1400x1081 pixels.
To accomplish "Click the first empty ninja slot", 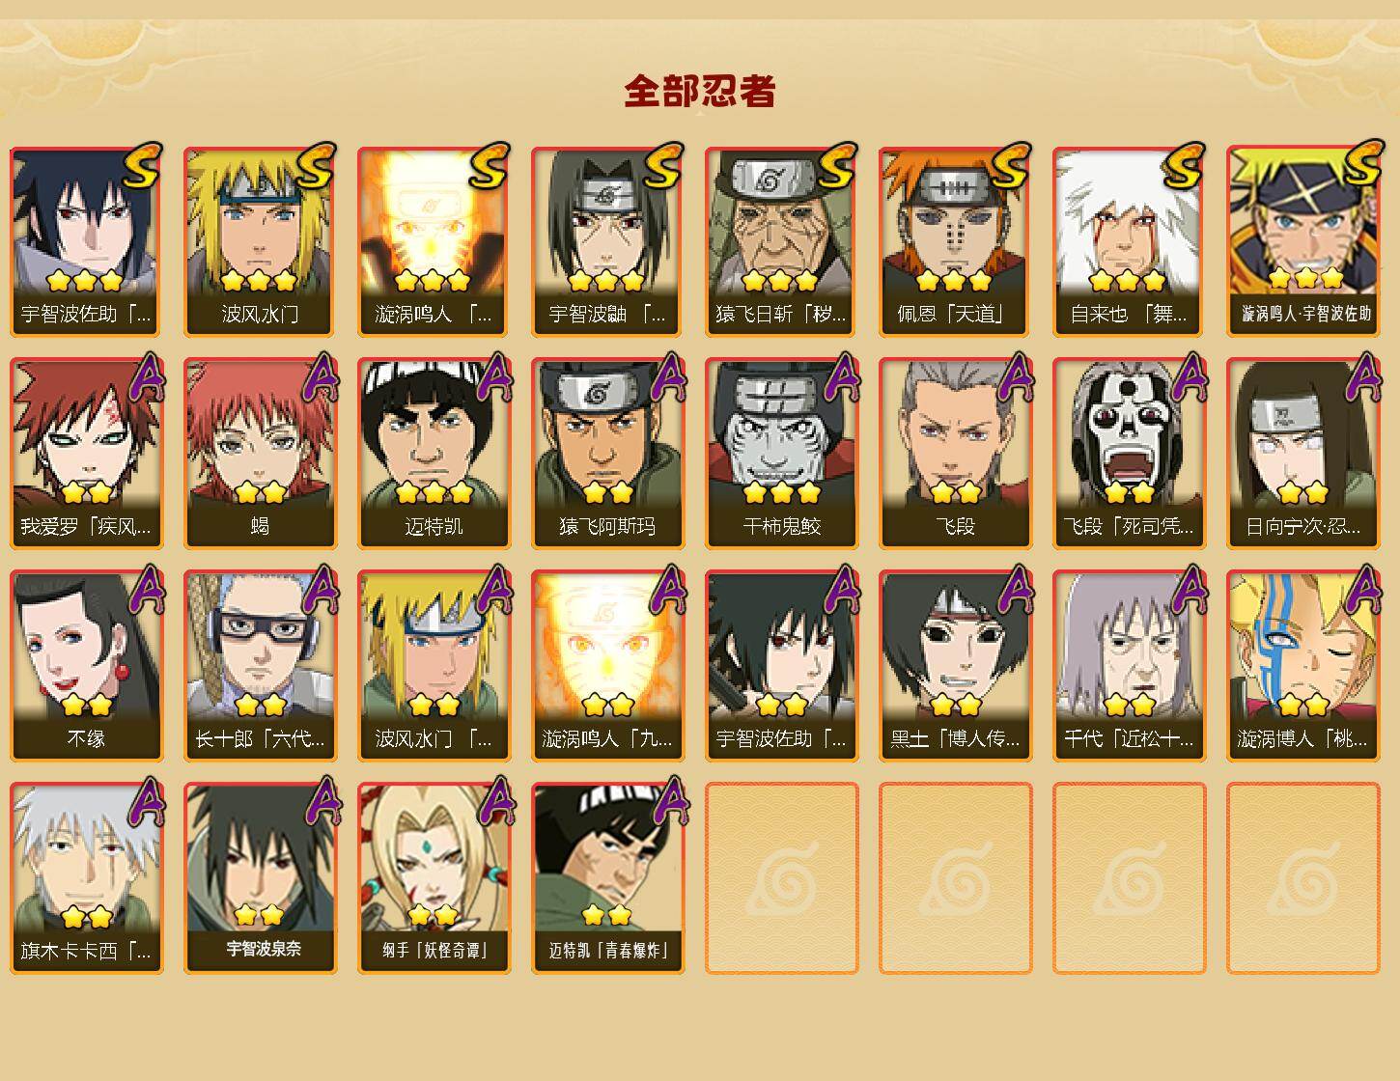I will tap(781, 878).
